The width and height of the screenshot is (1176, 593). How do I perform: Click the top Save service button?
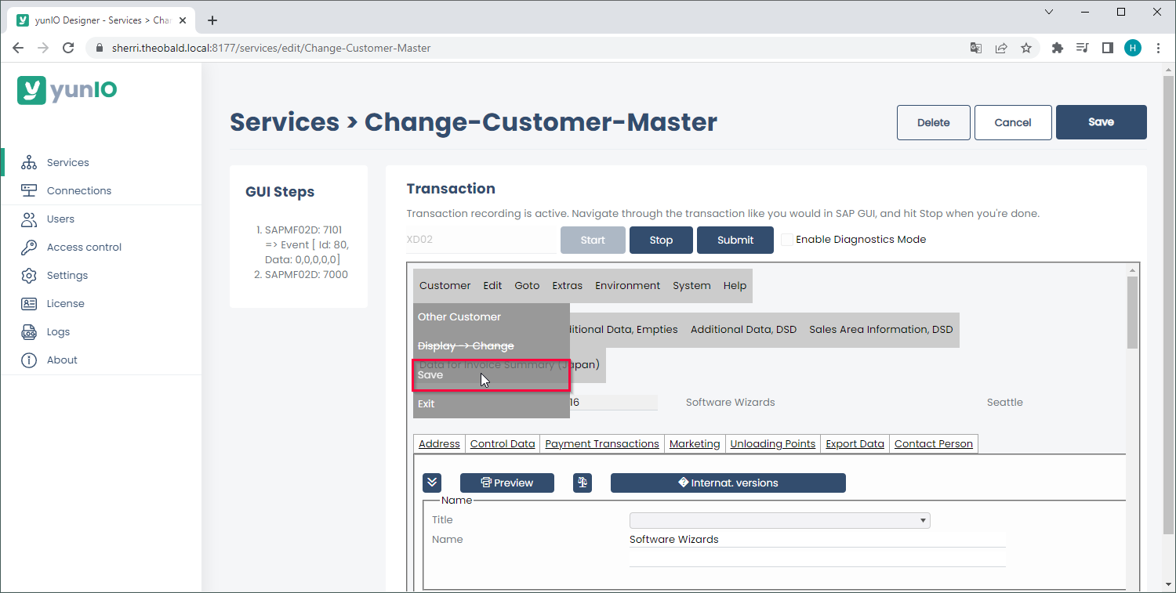(x=1102, y=122)
